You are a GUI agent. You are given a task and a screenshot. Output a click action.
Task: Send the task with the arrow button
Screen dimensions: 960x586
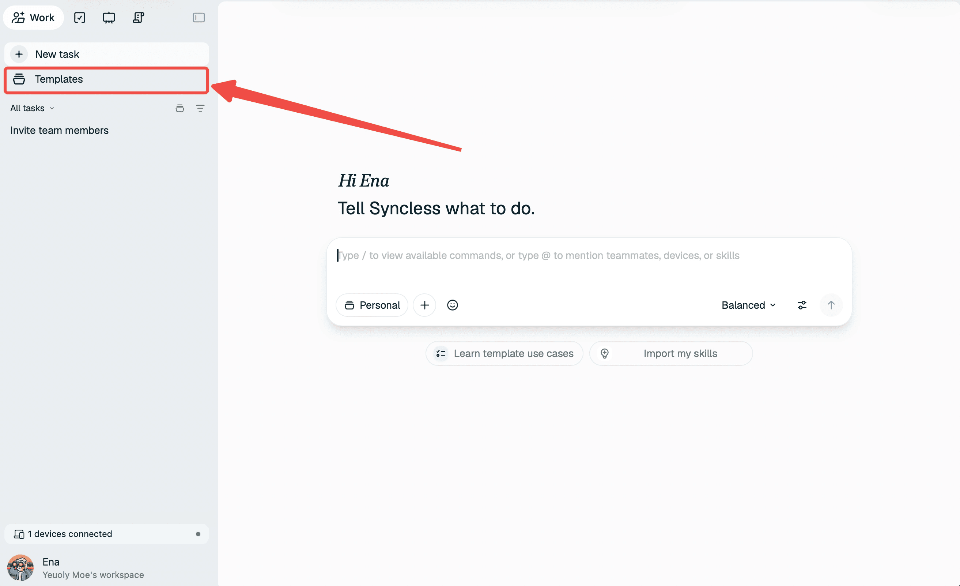click(831, 305)
